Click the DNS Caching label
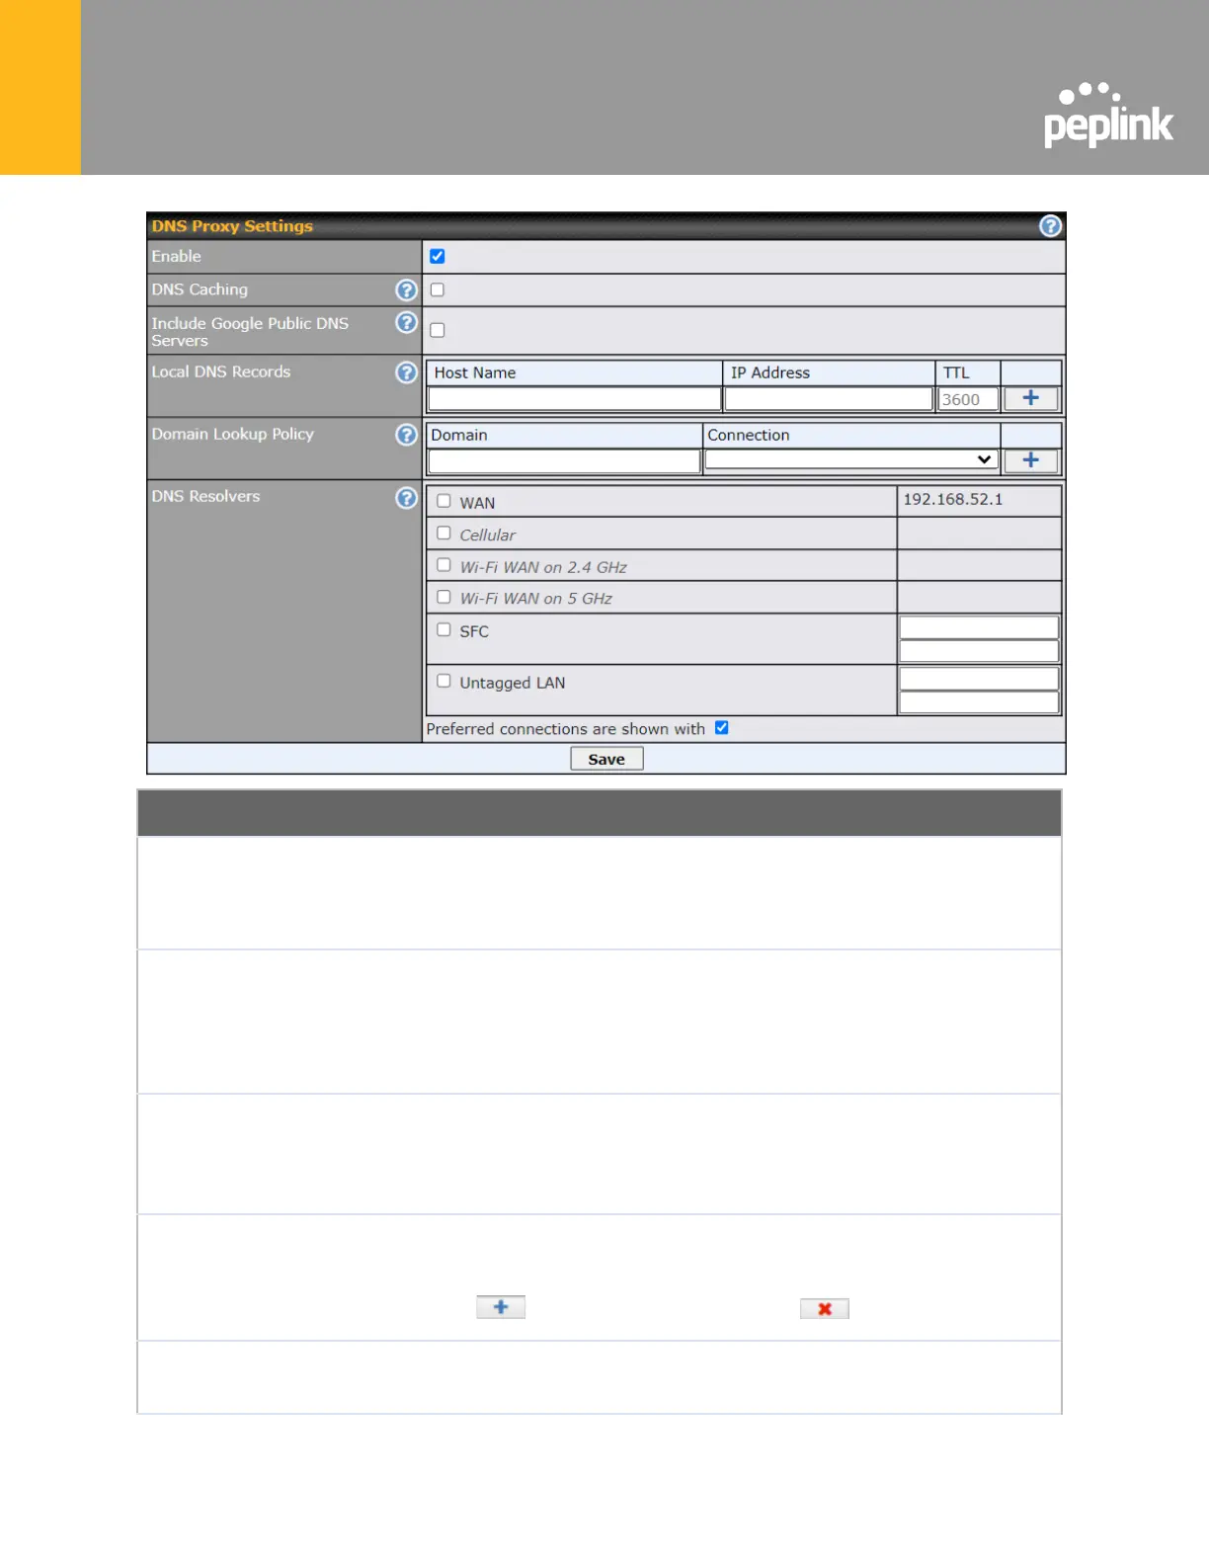Screen dimensions: 1209x1565 200,289
